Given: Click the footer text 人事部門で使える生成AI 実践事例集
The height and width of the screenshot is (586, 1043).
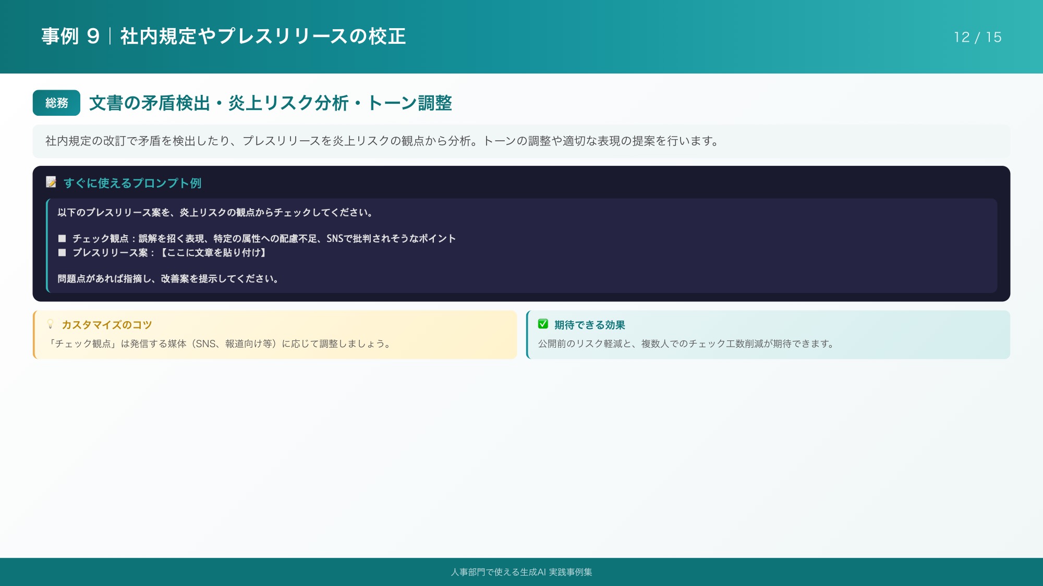Looking at the screenshot, I should [x=521, y=572].
